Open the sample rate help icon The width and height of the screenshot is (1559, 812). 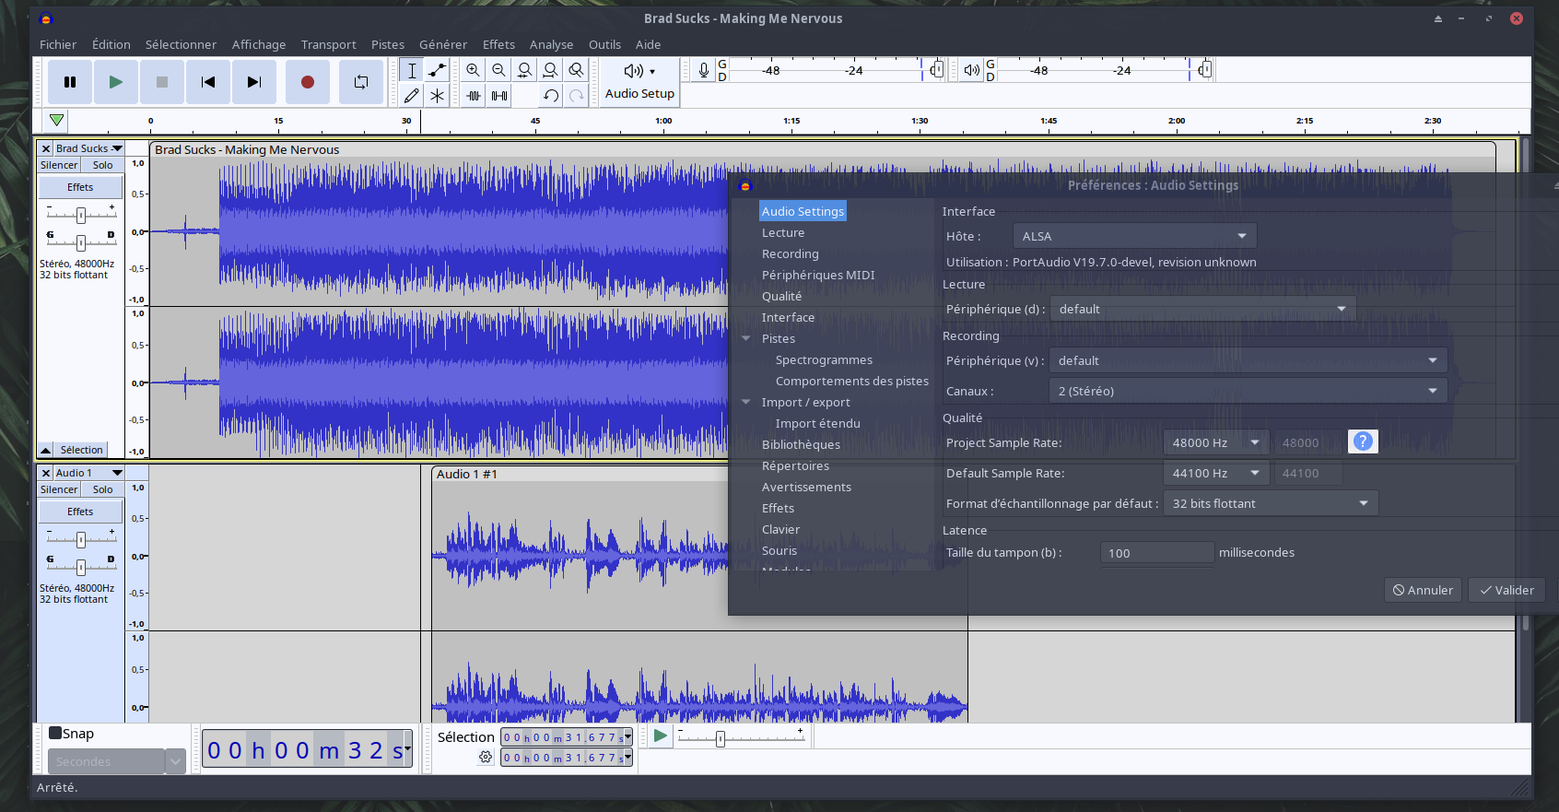pos(1362,441)
